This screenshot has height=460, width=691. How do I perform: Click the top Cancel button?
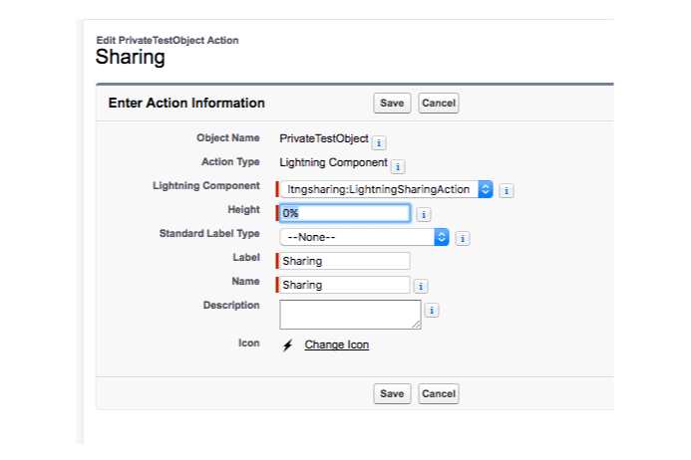point(439,103)
